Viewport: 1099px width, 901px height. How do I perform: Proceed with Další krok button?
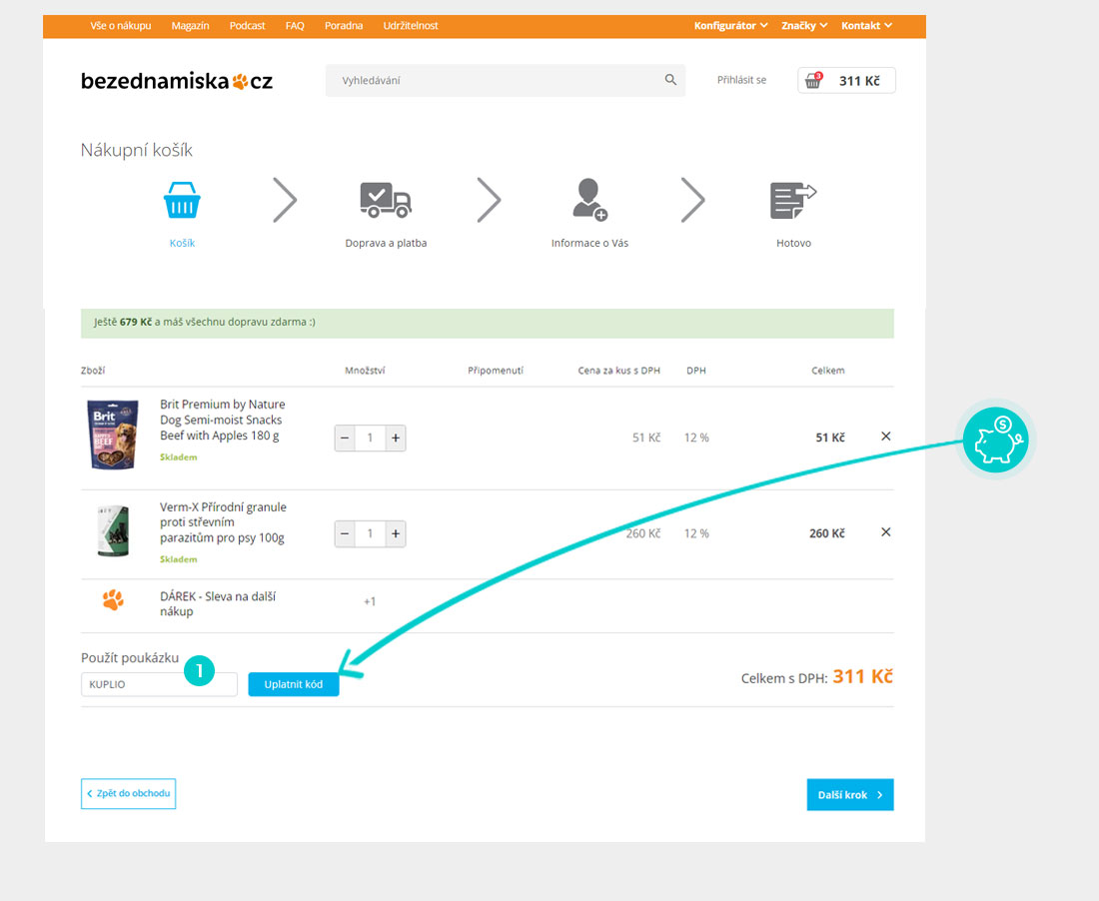tap(849, 795)
